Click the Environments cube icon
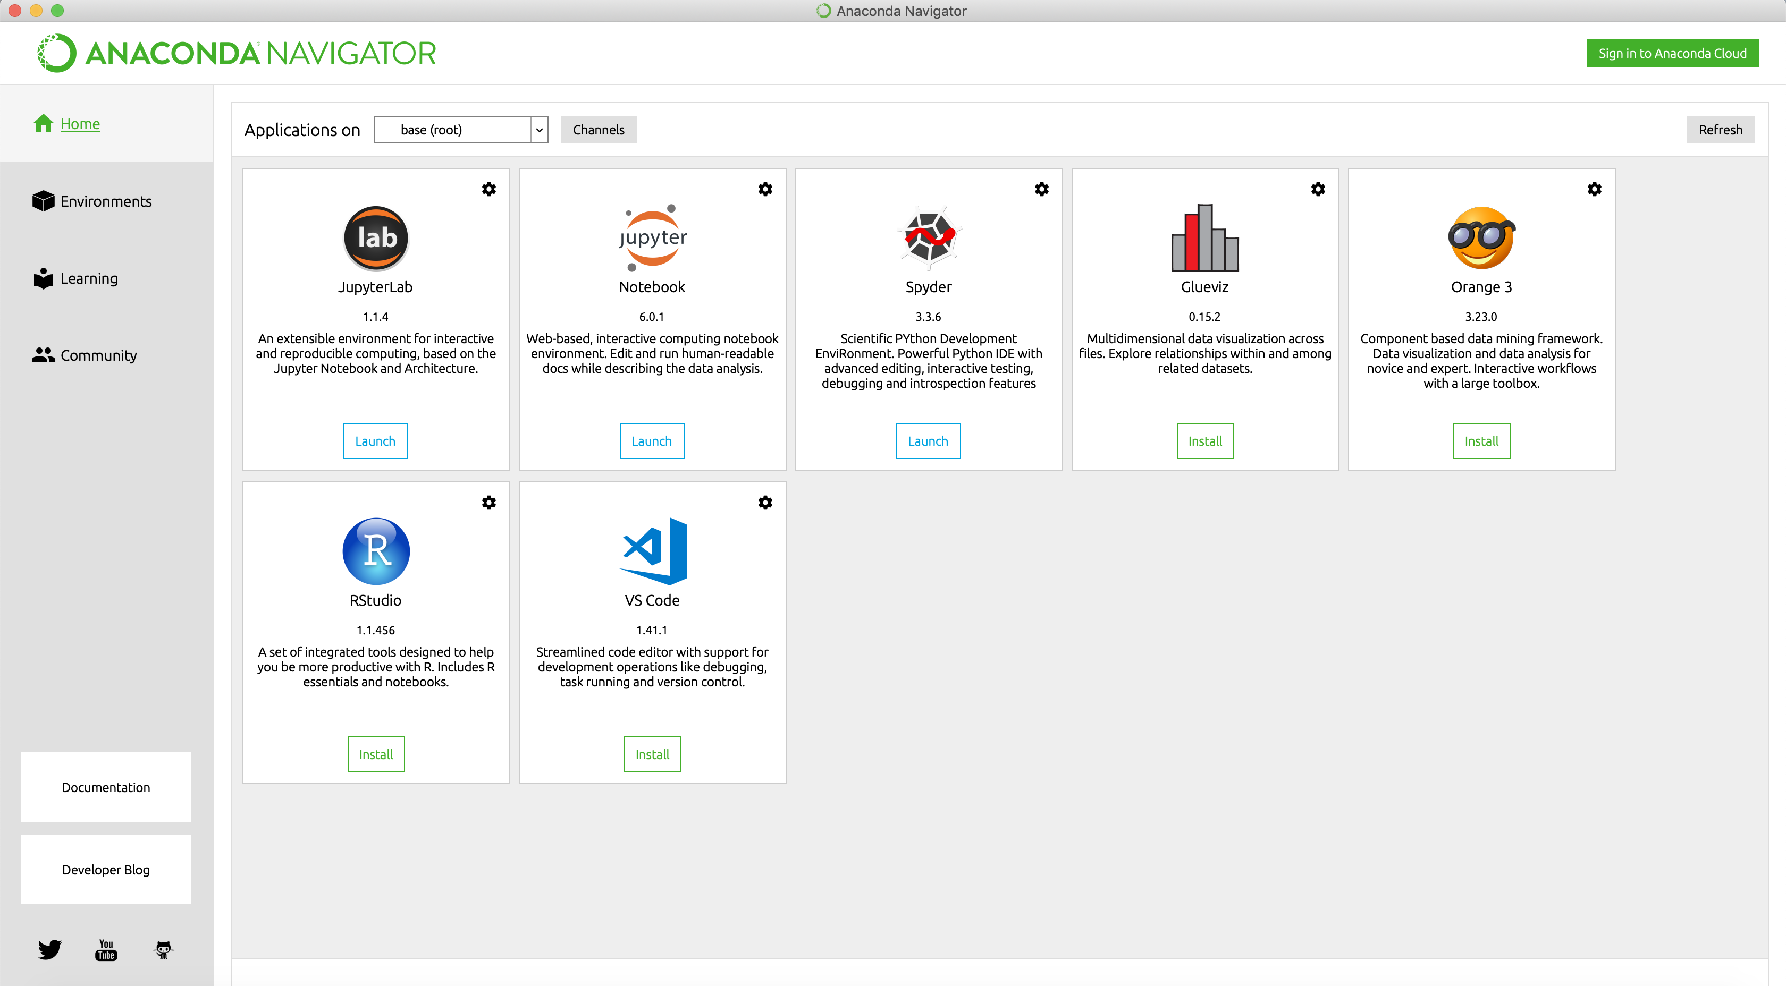Viewport: 1786px width, 986px height. (x=43, y=201)
